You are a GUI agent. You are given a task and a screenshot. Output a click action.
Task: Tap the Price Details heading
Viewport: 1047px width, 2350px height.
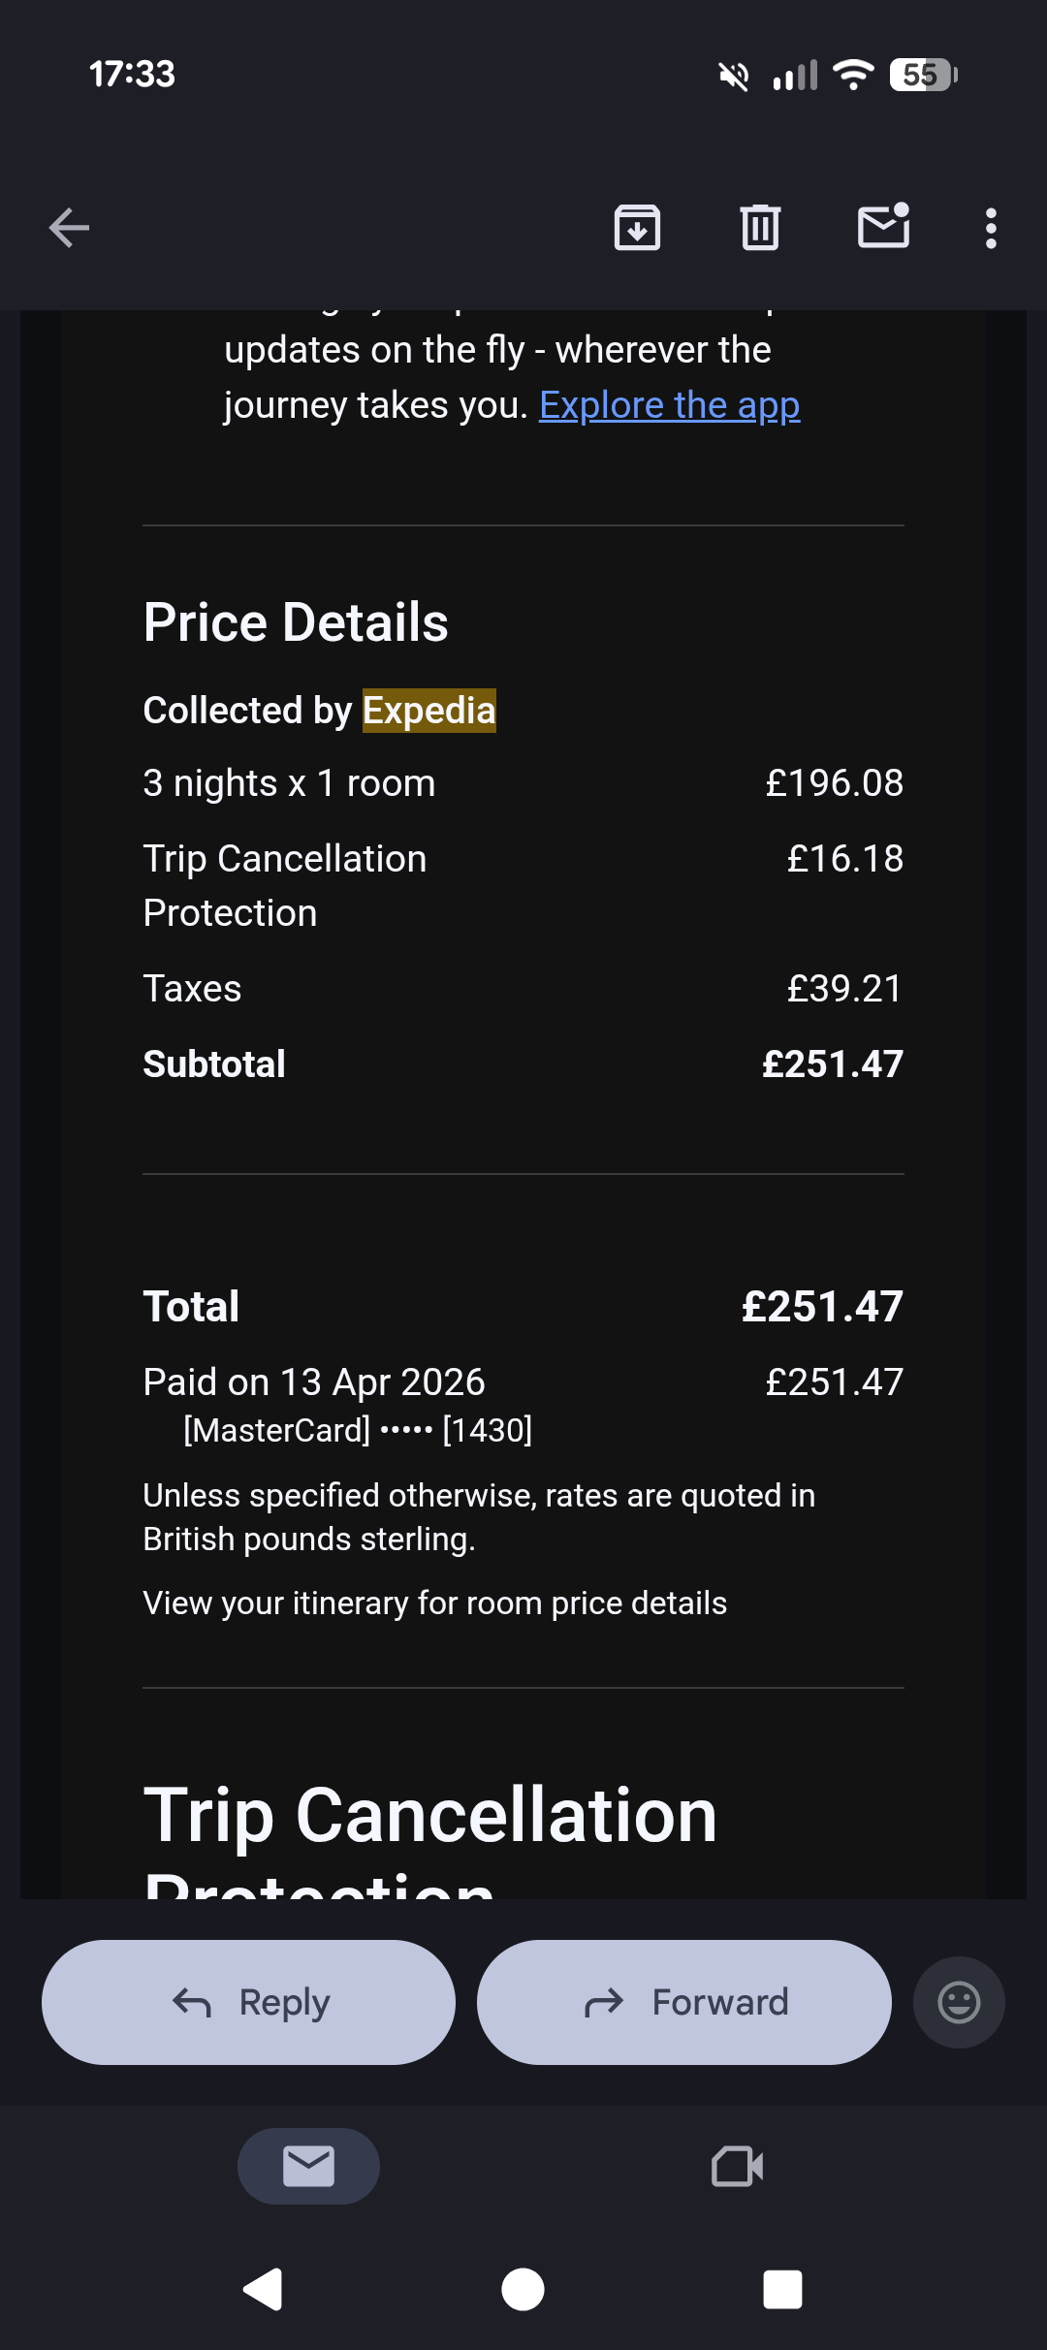pos(296,621)
